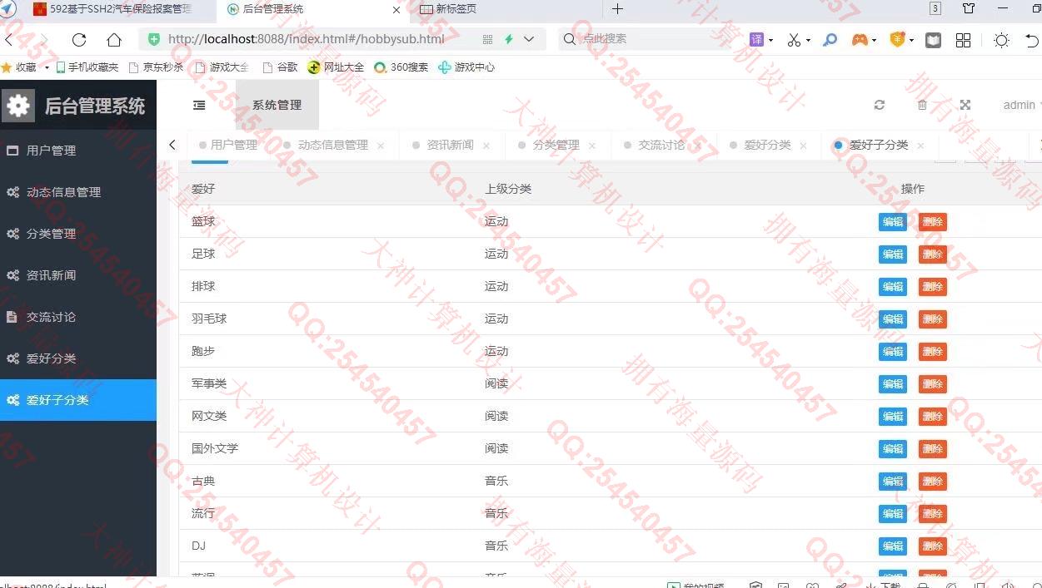The width and height of the screenshot is (1042, 588).
Task: Open sidebar item 分类管理
Action: [x=78, y=234]
